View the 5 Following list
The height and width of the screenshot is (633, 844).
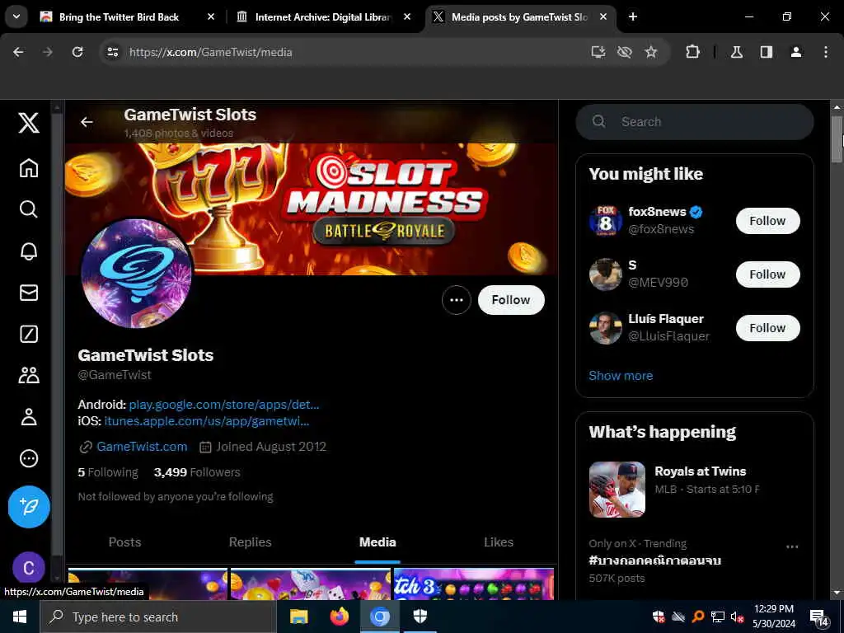108,472
